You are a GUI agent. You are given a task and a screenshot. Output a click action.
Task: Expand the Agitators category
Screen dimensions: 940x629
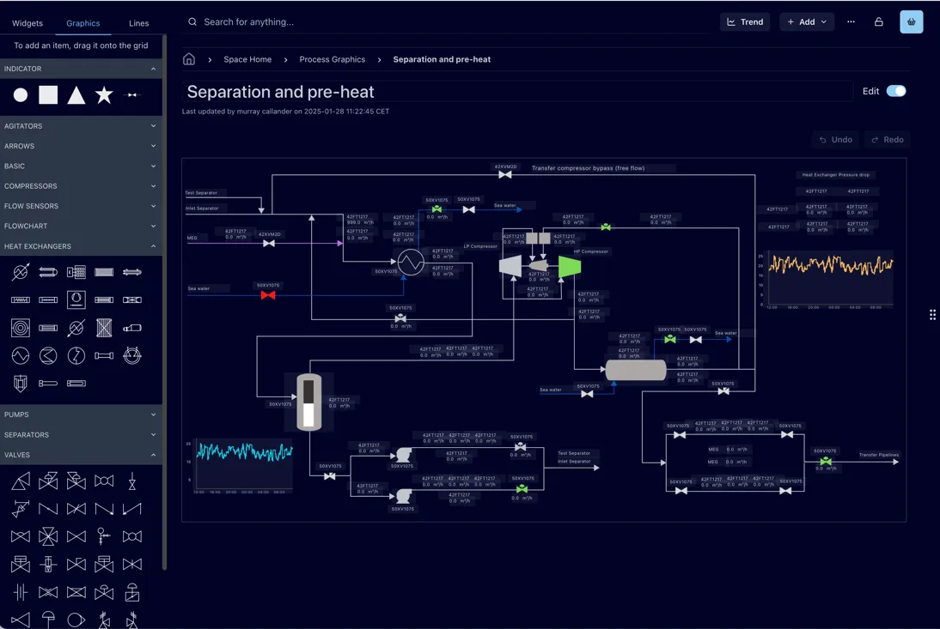coord(81,126)
